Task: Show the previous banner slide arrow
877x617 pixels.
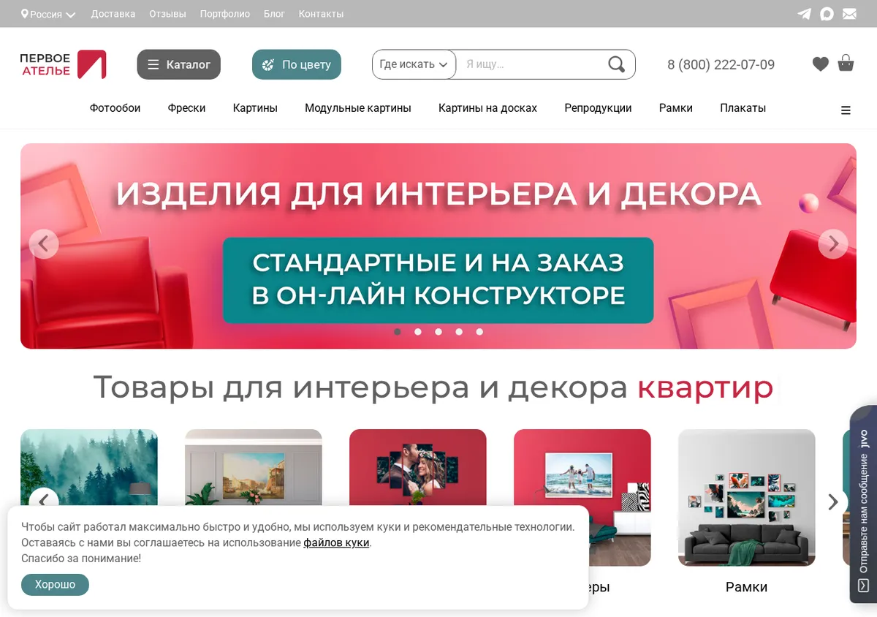Action: coord(43,244)
